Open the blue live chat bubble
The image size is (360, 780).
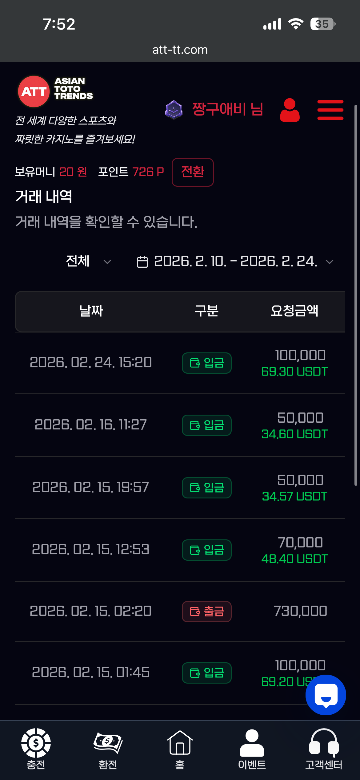326,695
